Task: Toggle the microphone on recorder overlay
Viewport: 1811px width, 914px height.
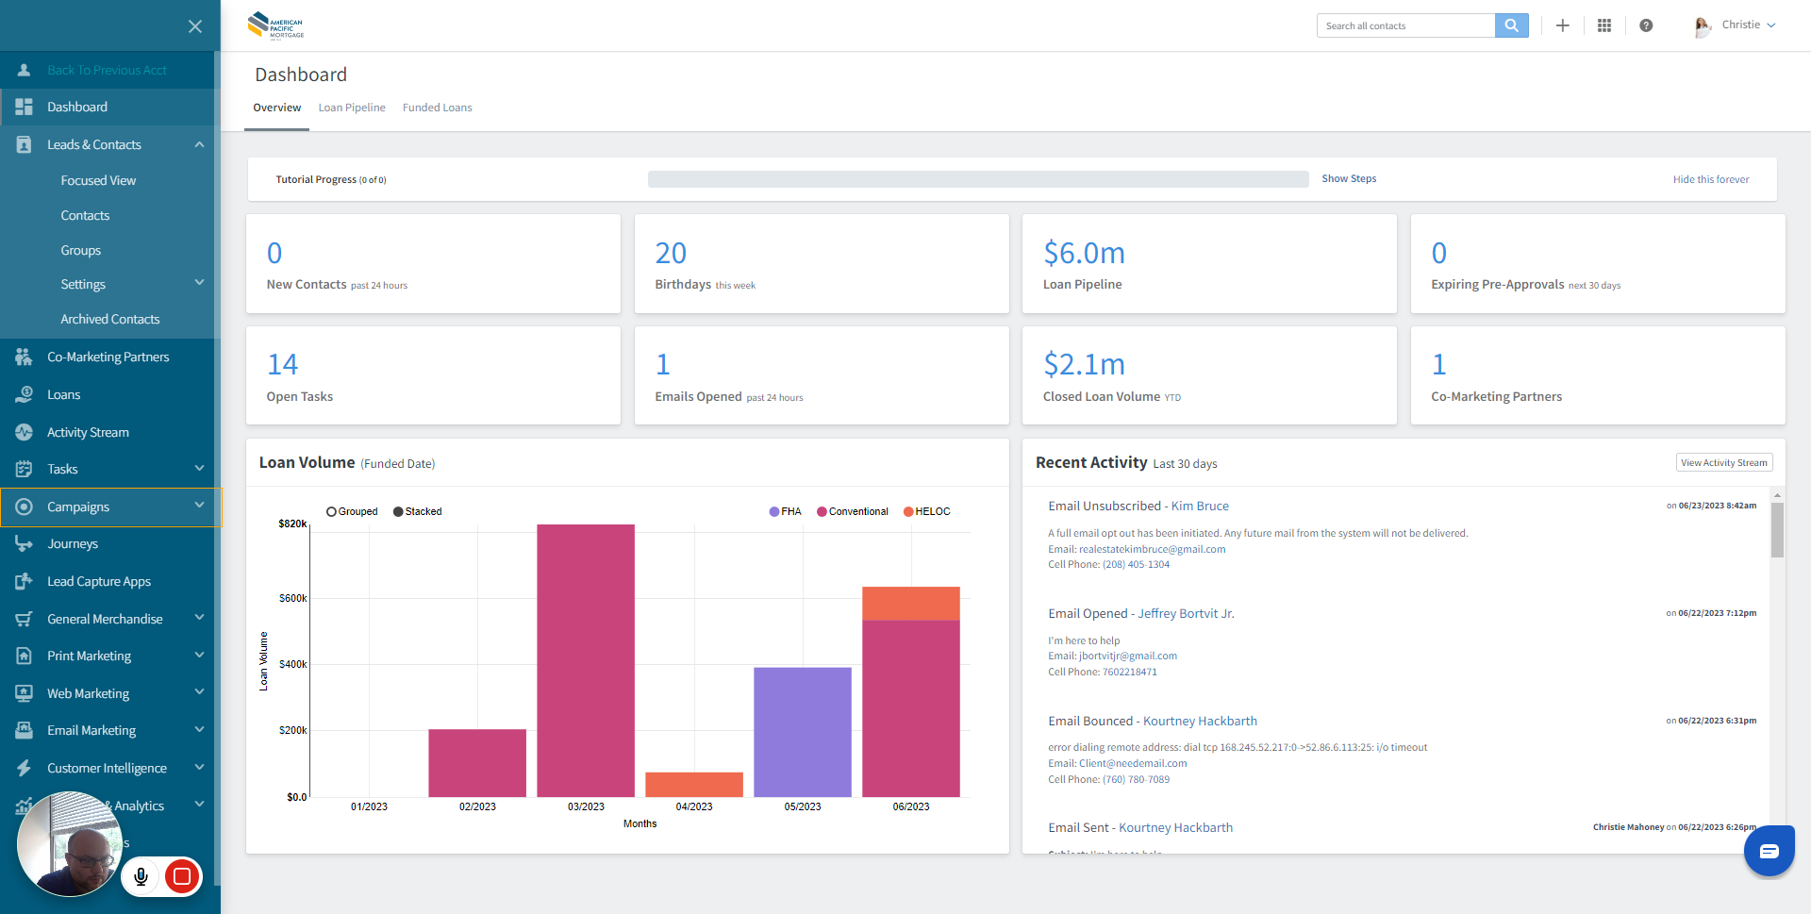Action: tap(141, 876)
